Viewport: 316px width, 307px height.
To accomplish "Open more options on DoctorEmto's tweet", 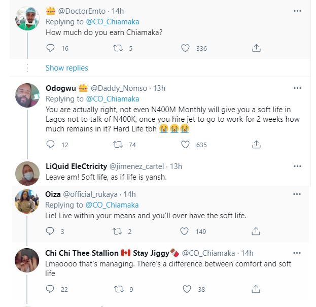I will click(298, 10).
